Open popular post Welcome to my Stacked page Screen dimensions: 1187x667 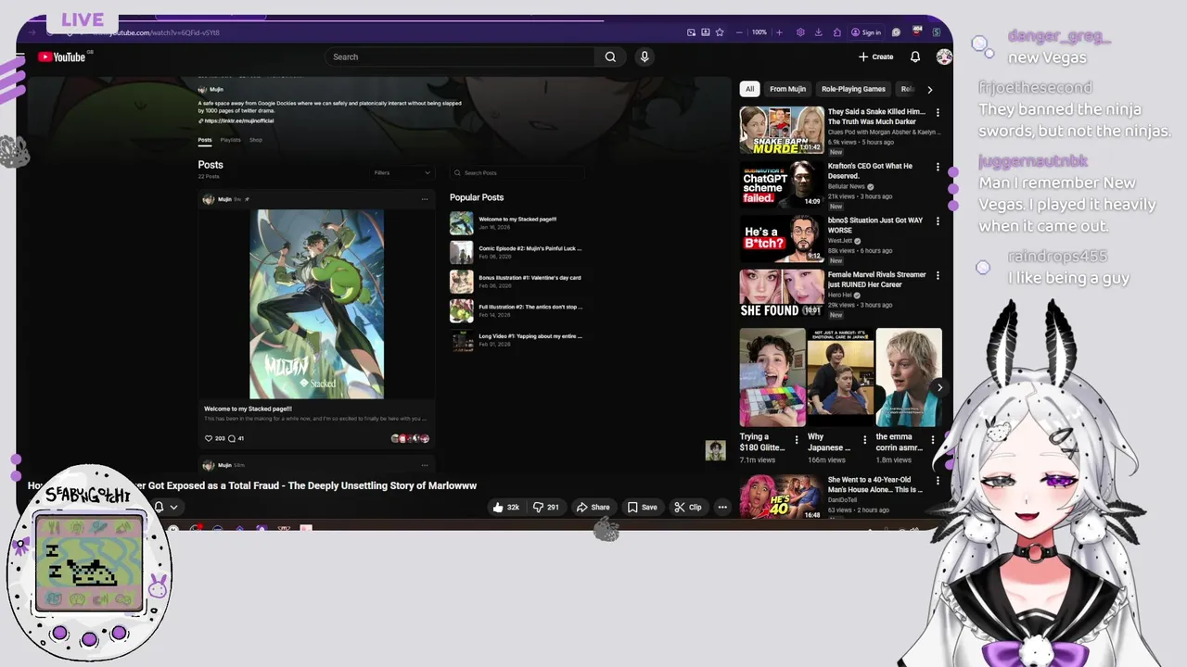(517, 222)
